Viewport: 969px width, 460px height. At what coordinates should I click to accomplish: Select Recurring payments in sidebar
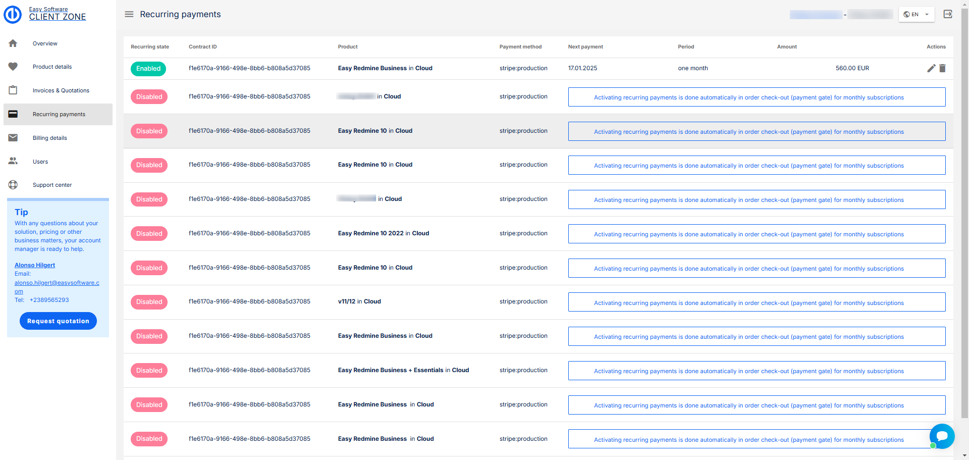click(x=59, y=114)
